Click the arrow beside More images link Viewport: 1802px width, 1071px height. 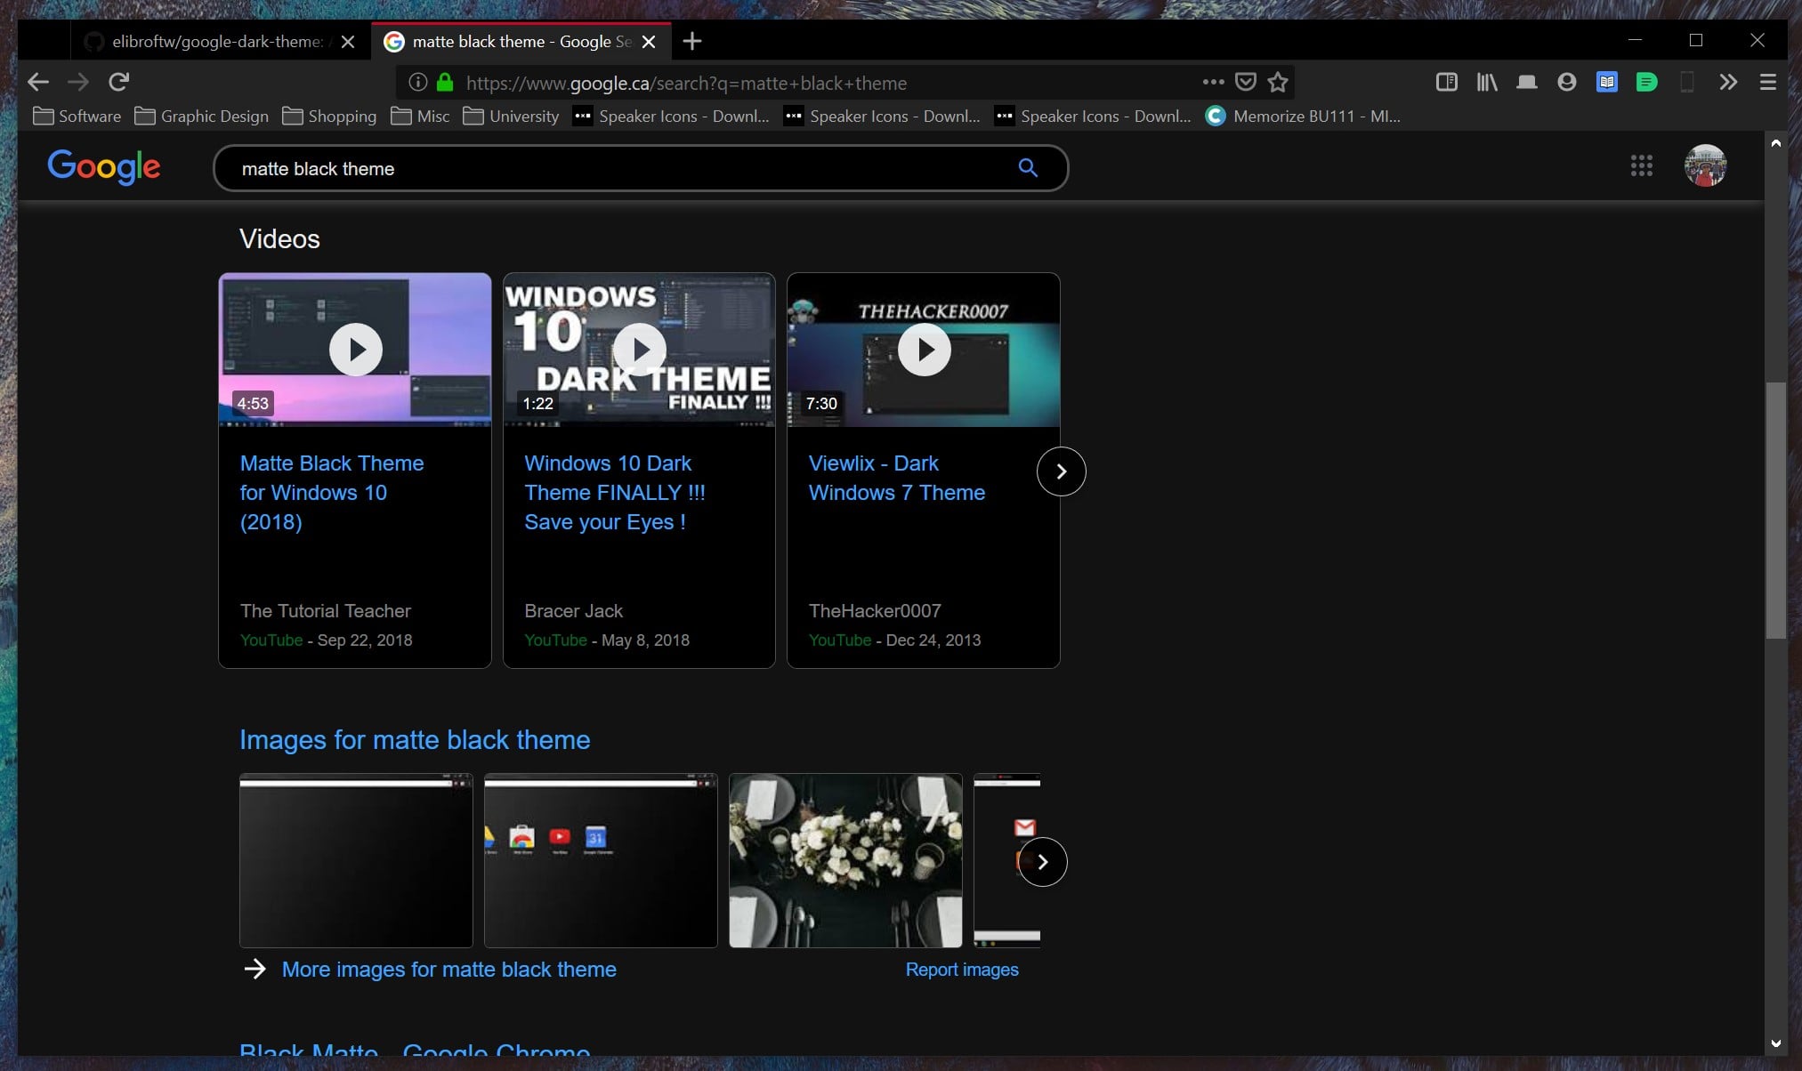(x=255, y=969)
